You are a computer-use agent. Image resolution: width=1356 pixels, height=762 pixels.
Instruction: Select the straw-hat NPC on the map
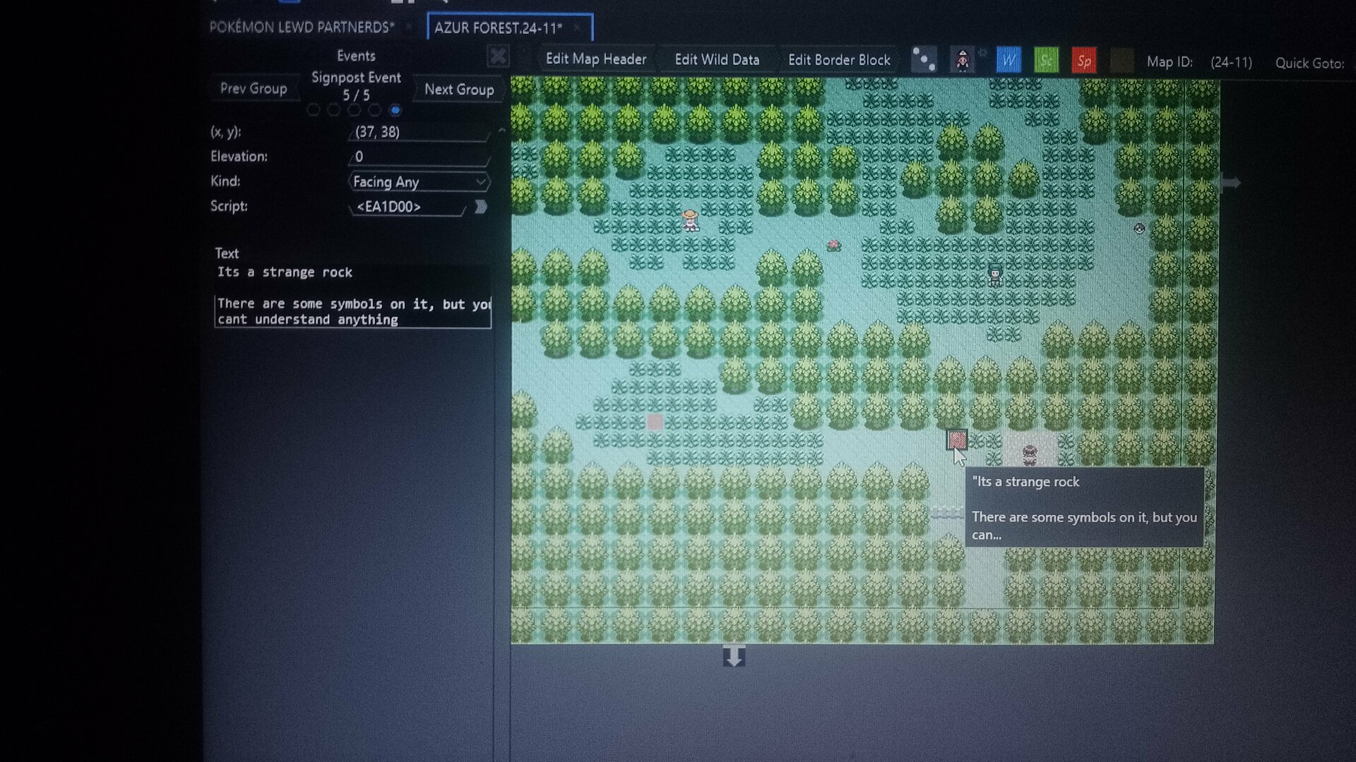tap(690, 219)
